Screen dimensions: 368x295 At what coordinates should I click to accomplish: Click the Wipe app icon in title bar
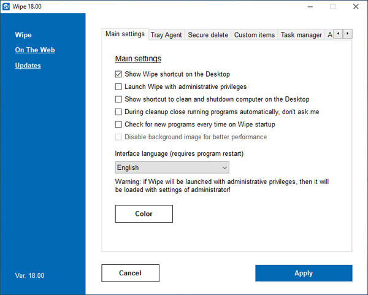[x=6, y=7]
